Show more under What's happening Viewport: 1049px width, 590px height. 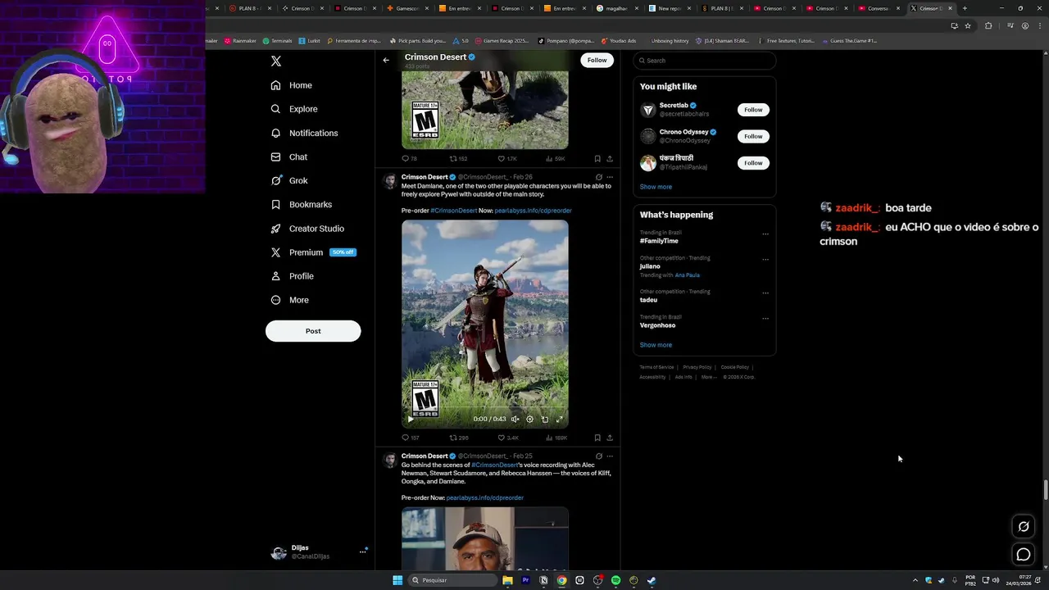pos(656,345)
